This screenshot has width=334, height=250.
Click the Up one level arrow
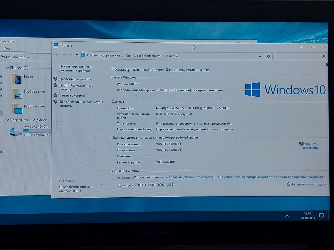pyautogui.click(x=77, y=55)
